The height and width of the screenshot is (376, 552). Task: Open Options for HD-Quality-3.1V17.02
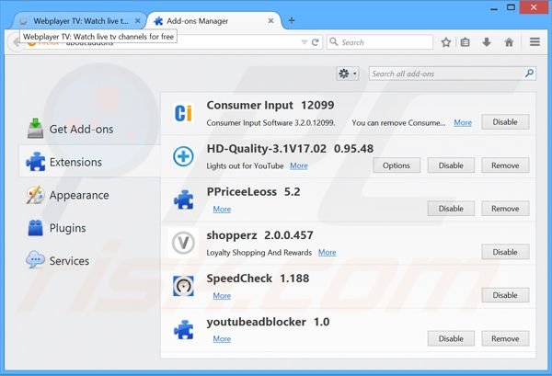[x=397, y=165]
